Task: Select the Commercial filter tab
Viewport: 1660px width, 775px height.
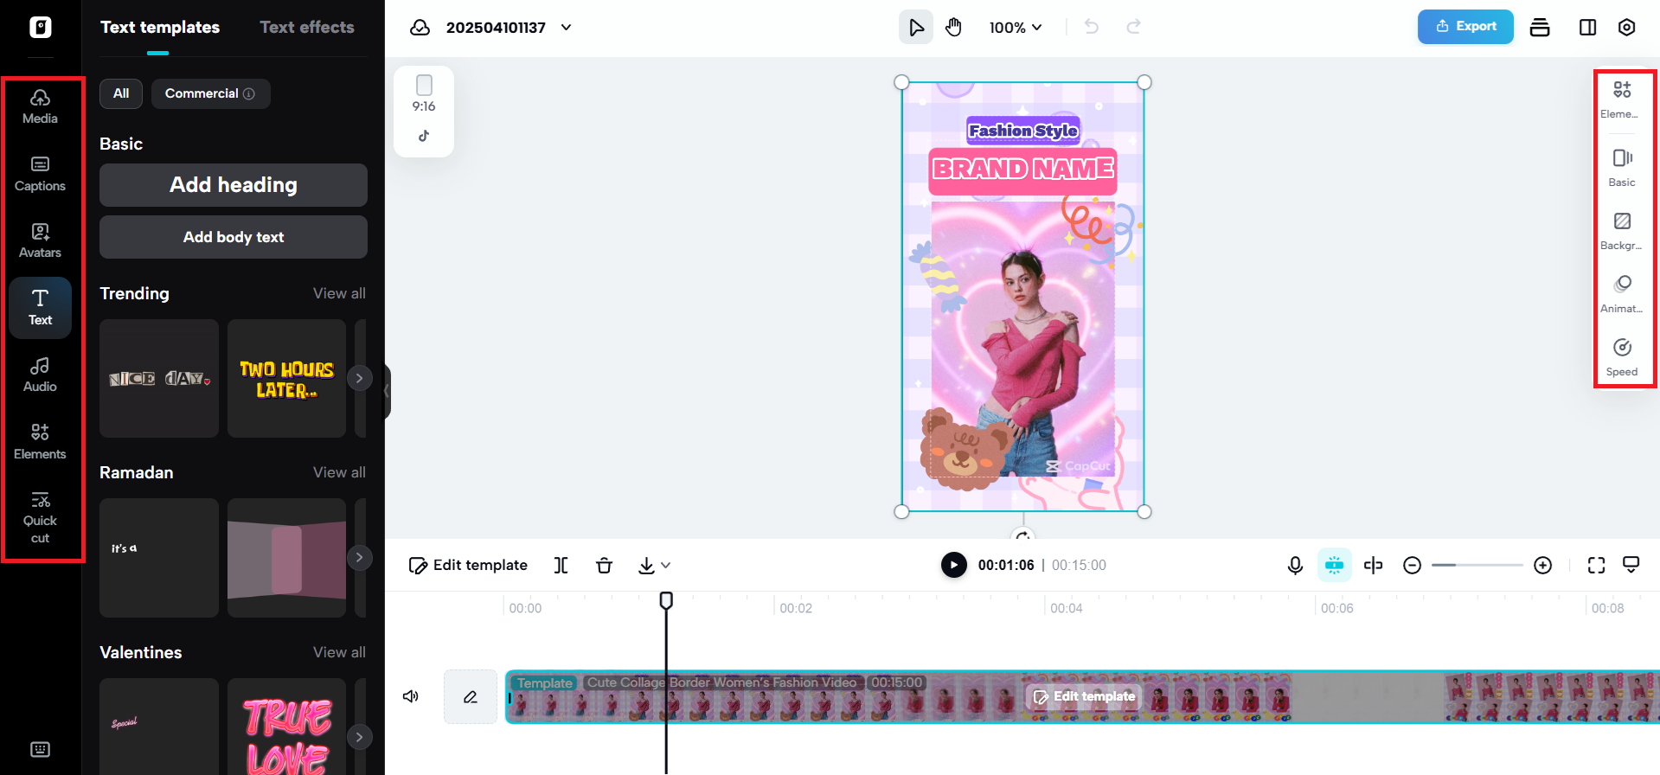Action: tap(210, 93)
